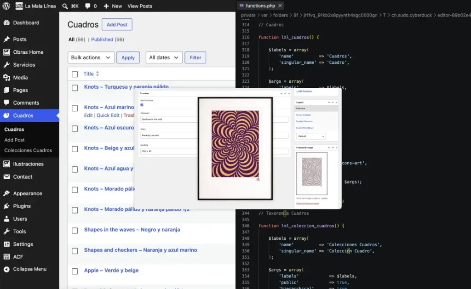
Task: Open the ACF menu item in the sidebar
Action: [18, 257]
